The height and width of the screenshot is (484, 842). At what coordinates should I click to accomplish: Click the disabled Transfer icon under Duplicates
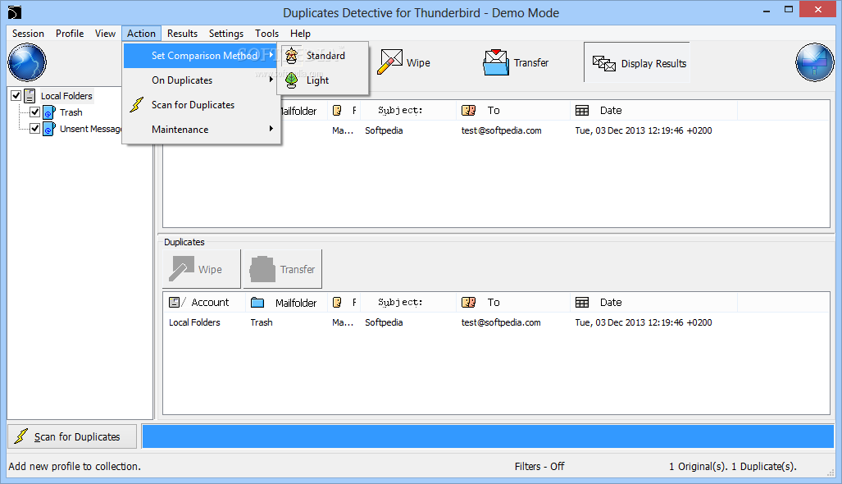pos(262,268)
